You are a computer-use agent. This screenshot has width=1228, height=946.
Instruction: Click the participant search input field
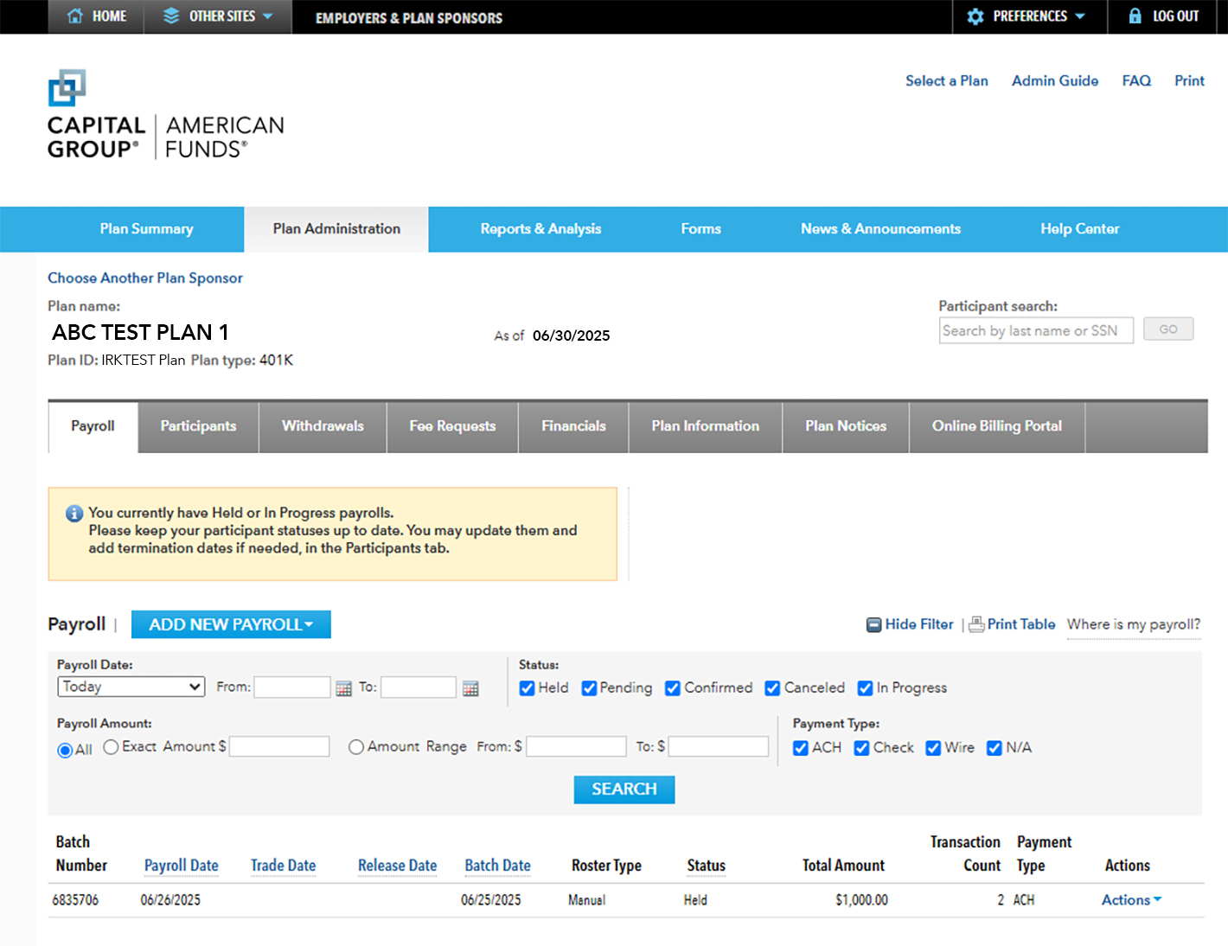(1035, 329)
